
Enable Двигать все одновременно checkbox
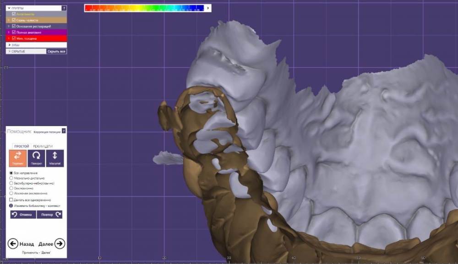tap(11, 200)
